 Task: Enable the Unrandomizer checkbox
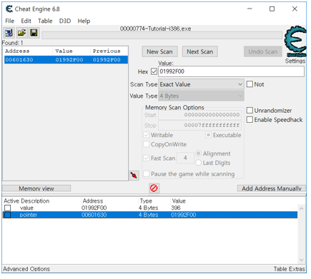point(250,111)
